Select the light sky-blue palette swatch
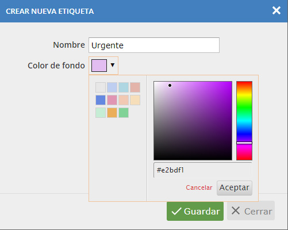 pyautogui.click(x=124, y=87)
